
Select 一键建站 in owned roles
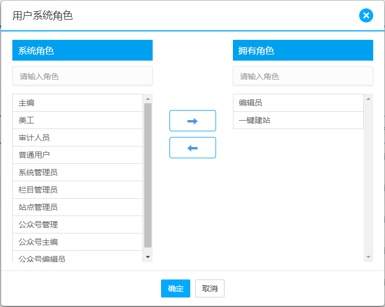click(x=298, y=120)
